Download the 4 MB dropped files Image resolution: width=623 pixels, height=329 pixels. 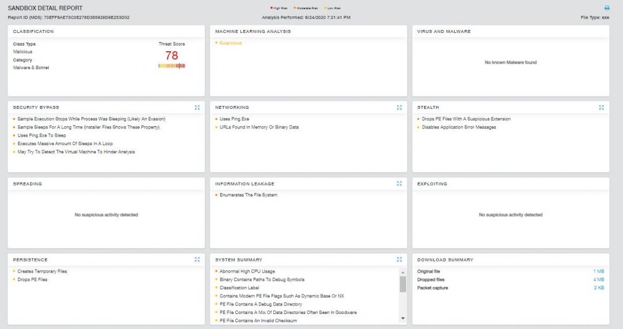598,279
